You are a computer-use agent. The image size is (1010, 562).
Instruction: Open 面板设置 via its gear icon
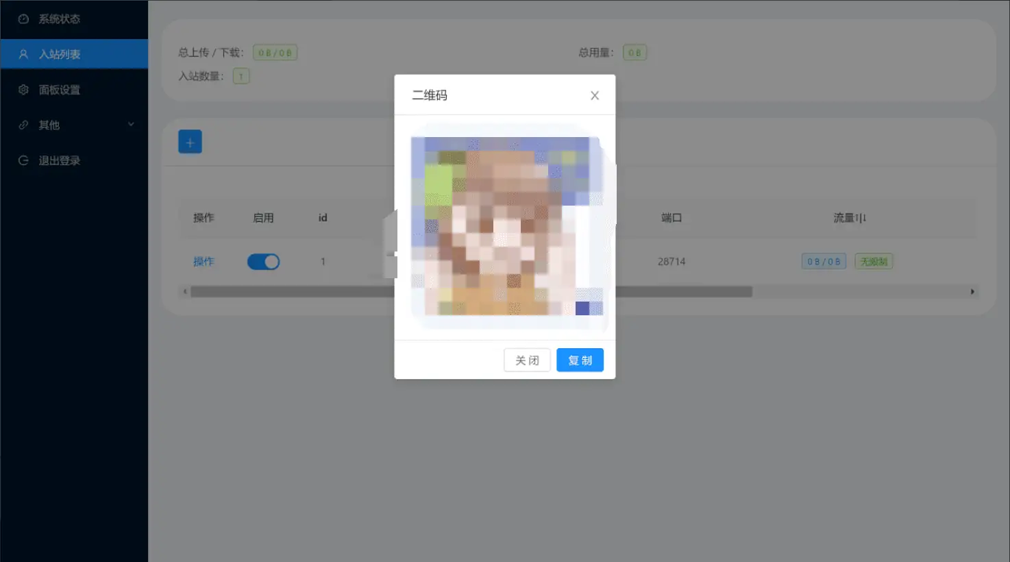23,89
